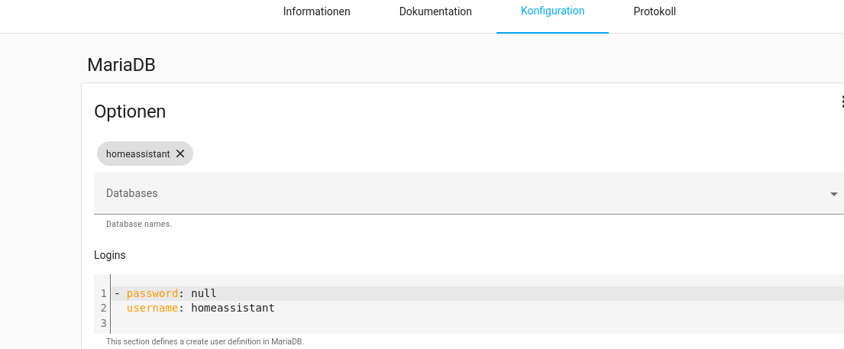This screenshot has width=844, height=349.
Task: Click the password key in the YAML editor
Action: click(152, 293)
